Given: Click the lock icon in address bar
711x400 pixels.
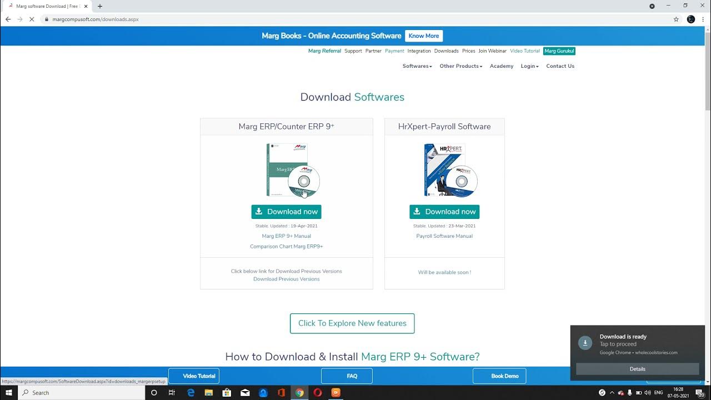Looking at the screenshot, I should tap(48, 19).
